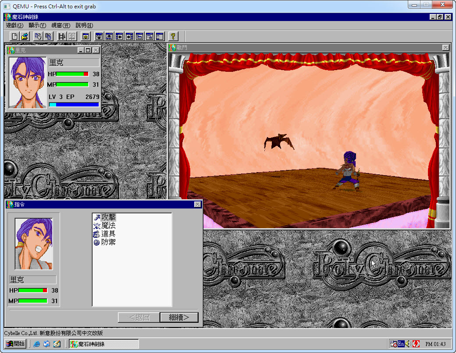Choose the 防禦 defend command

click(108, 242)
